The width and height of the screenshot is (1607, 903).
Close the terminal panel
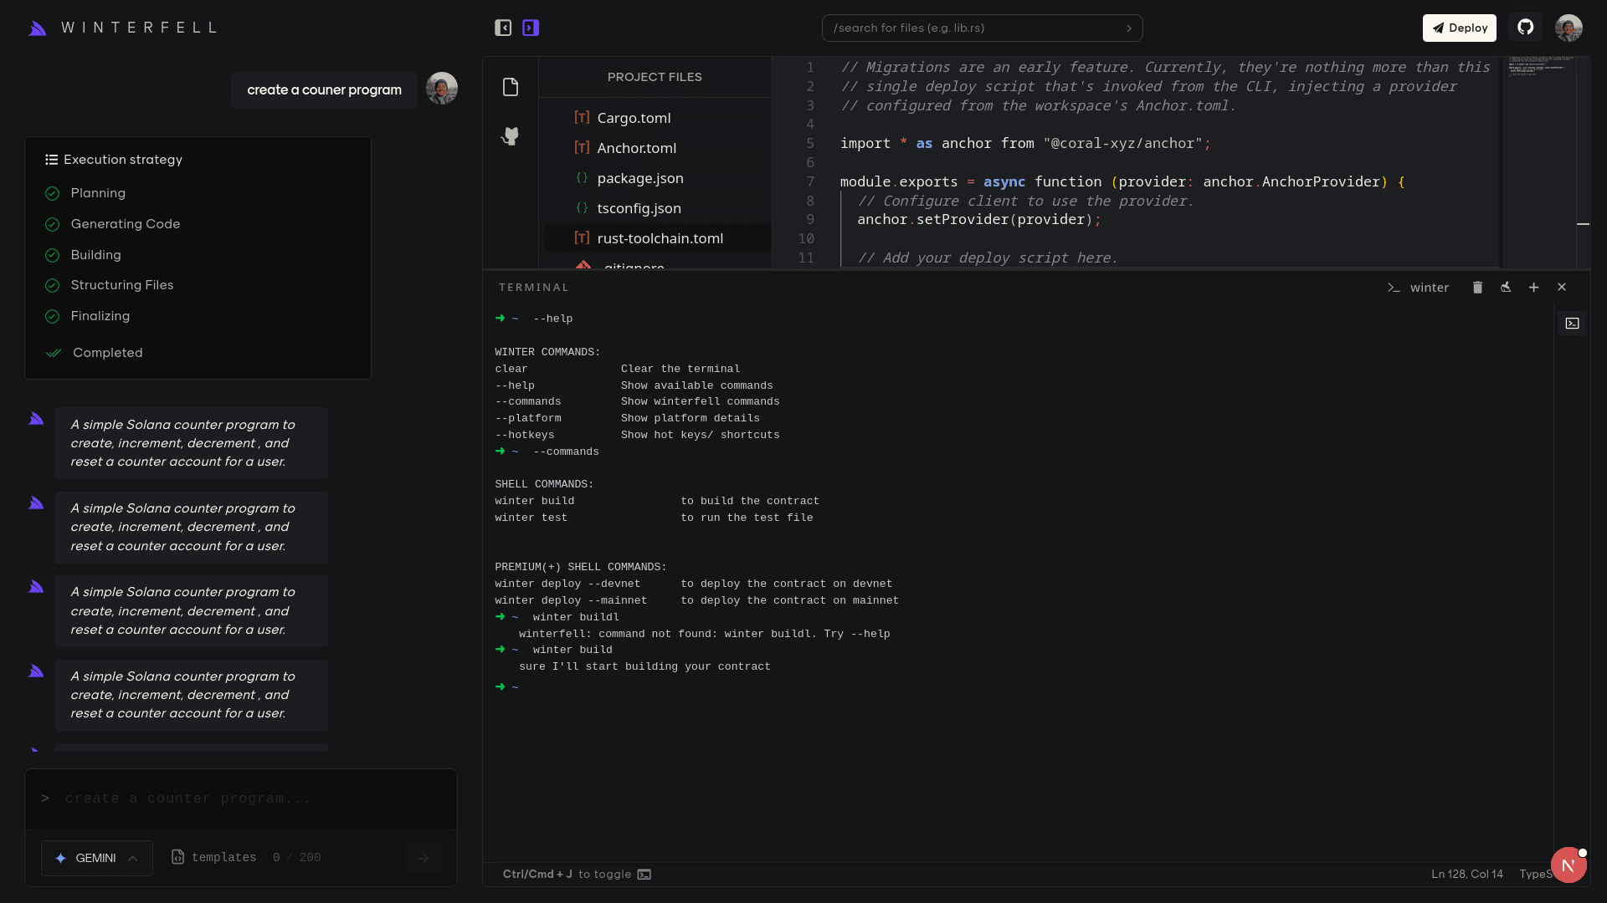click(x=1562, y=287)
